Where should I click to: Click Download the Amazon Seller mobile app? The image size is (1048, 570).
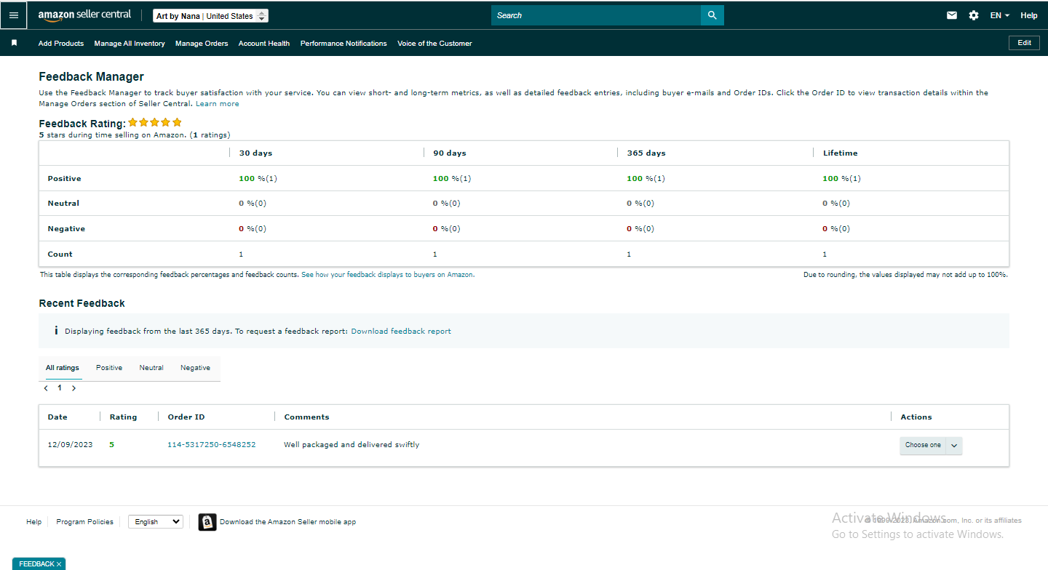click(x=287, y=522)
